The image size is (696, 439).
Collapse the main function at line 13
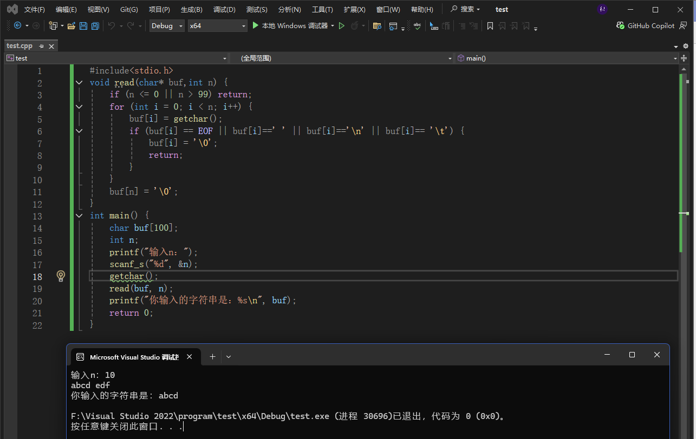(x=79, y=216)
